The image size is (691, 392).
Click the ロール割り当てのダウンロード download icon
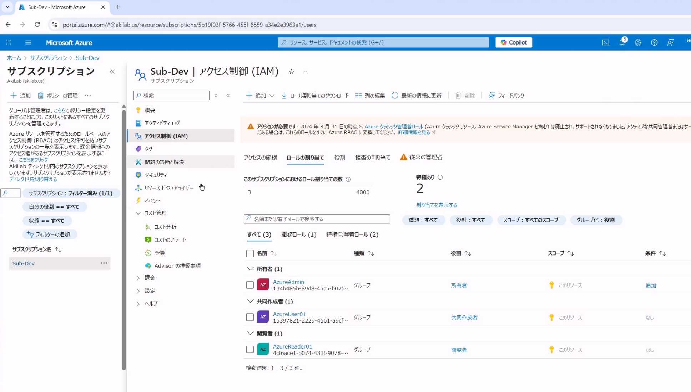coord(284,96)
